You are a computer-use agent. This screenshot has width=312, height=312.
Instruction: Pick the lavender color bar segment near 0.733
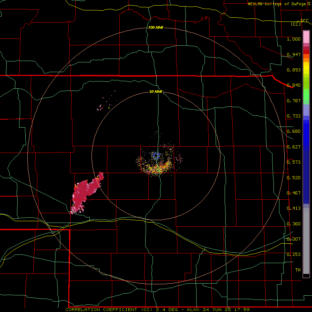[306, 110]
